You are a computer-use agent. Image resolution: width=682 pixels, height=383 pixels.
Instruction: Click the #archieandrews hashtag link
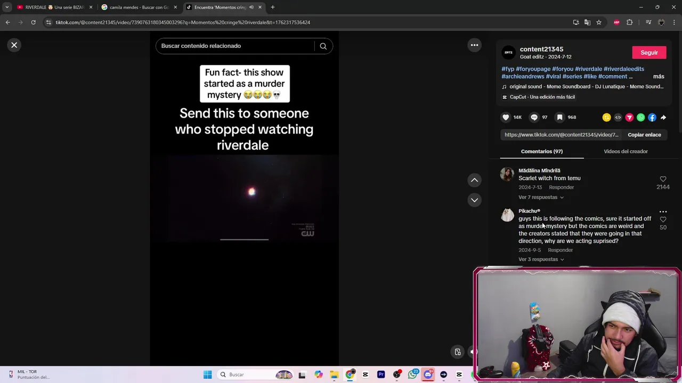tap(523, 77)
